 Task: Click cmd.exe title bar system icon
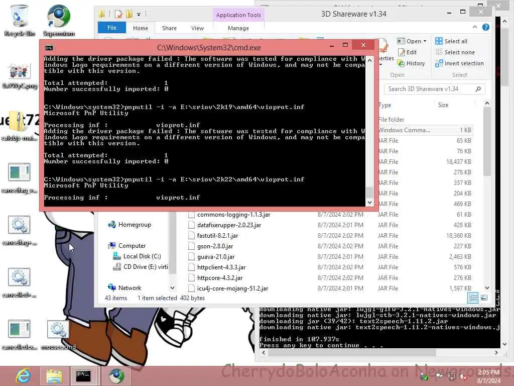point(49,48)
